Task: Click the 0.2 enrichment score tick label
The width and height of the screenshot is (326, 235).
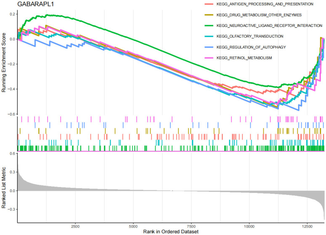Action: coord(12,14)
